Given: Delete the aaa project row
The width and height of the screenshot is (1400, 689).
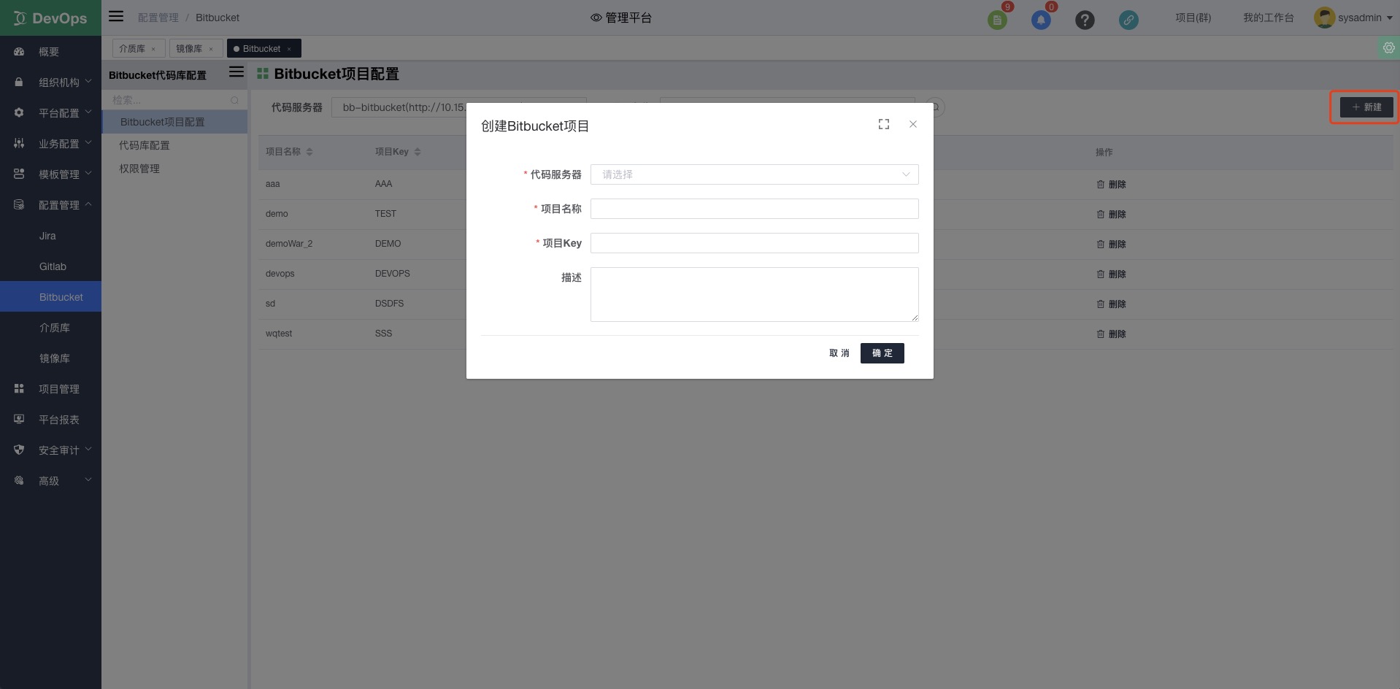Looking at the screenshot, I should [x=1111, y=184].
